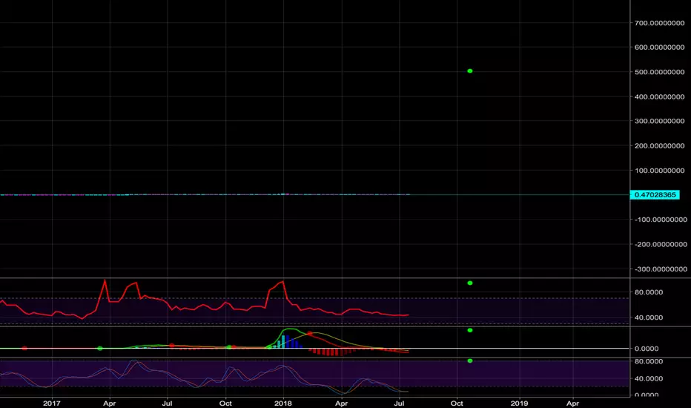691x408 pixels.
Task: Select the green dot in the stochastic pane
Action: coord(470,361)
